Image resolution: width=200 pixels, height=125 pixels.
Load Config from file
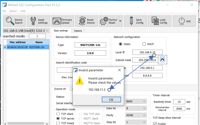point(159,21)
